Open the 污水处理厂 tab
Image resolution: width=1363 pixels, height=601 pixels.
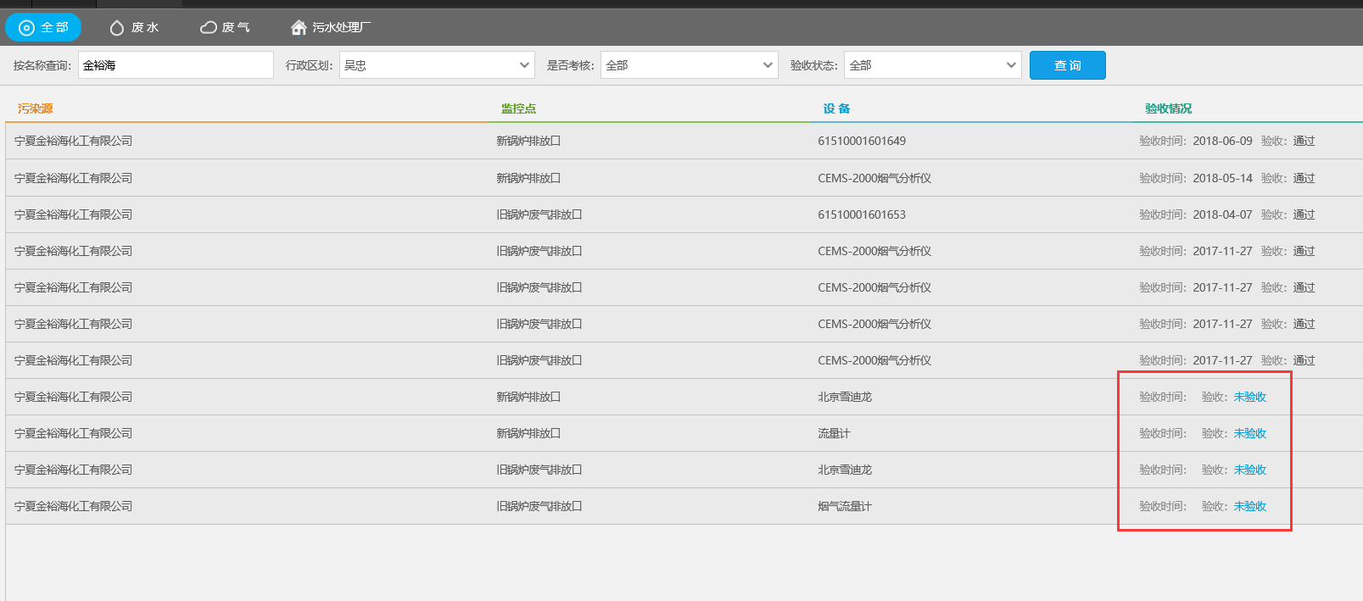331,27
